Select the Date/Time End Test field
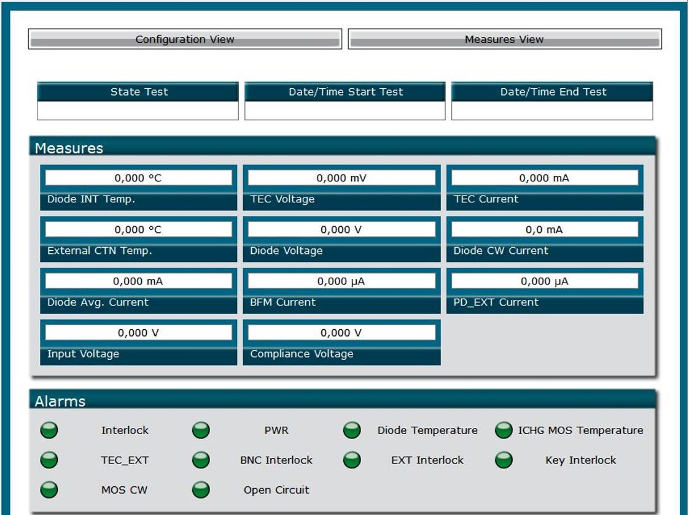 pyautogui.click(x=552, y=110)
